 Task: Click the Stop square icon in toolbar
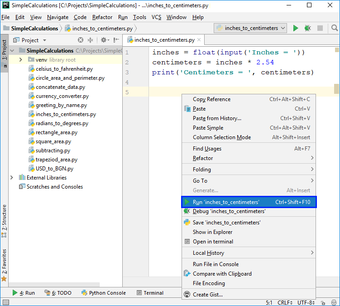[320, 28]
